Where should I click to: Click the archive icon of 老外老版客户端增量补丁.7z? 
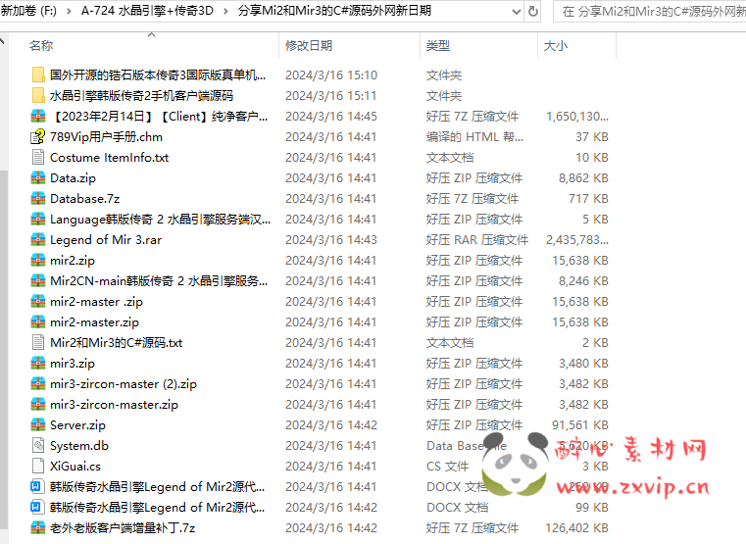[38, 528]
